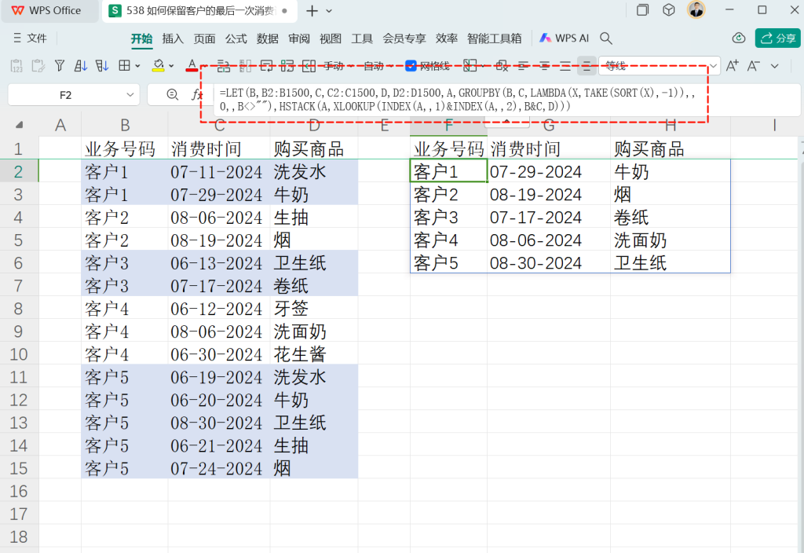Click the paste formatting brush clipboard icon
Image resolution: width=804 pixels, height=553 pixels.
click(x=38, y=66)
